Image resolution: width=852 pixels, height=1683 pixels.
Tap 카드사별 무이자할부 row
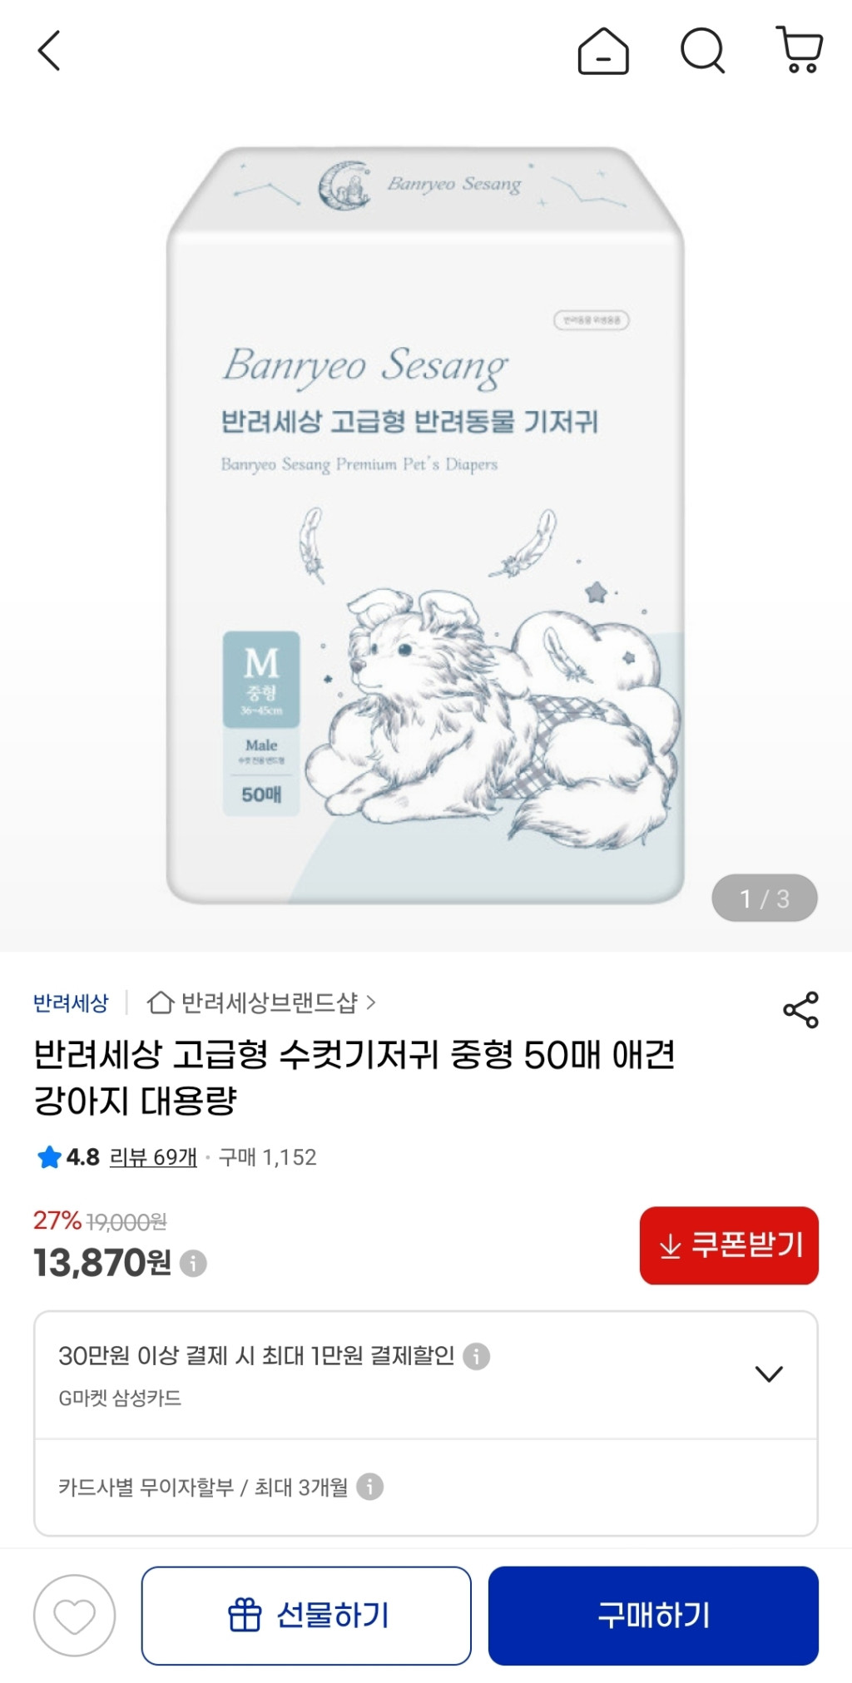pyautogui.click(x=425, y=1487)
